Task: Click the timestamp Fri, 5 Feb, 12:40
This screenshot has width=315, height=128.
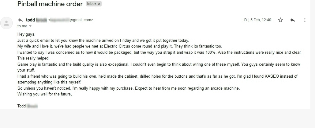Action: click(257, 20)
